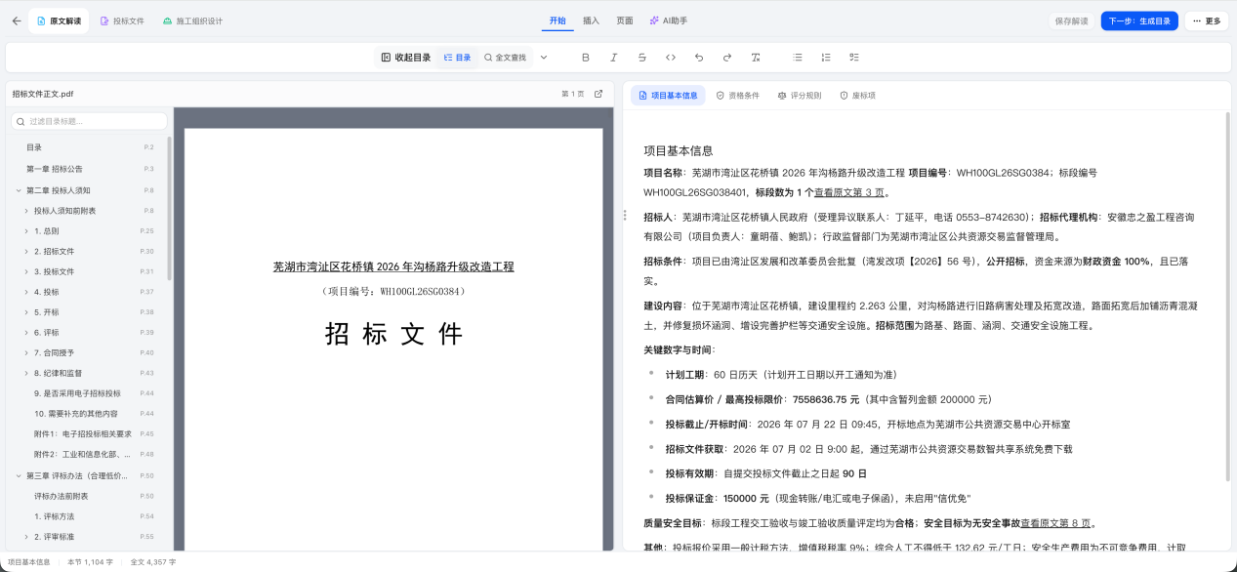Click the 招标文件正文.pdf file name
This screenshot has width=1237, height=572.
point(43,94)
